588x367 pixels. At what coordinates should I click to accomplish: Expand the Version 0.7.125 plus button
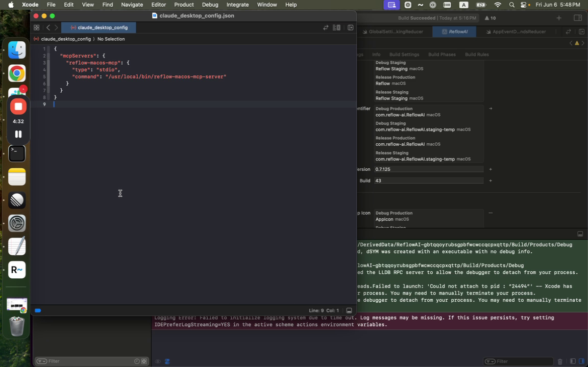point(491,169)
